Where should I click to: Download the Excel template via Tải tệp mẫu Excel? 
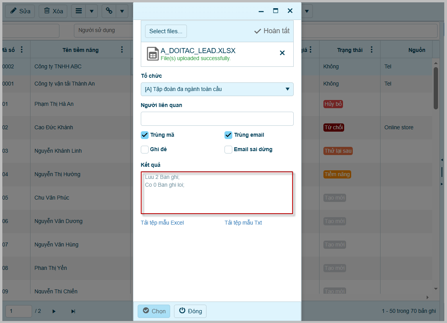pos(162,223)
